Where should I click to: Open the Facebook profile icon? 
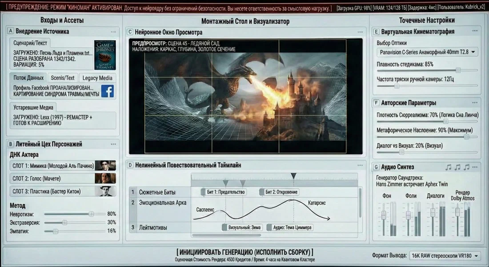[x=108, y=91]
